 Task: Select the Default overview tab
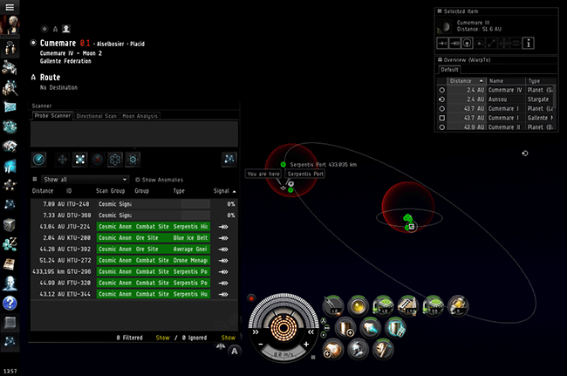(449, 70)
